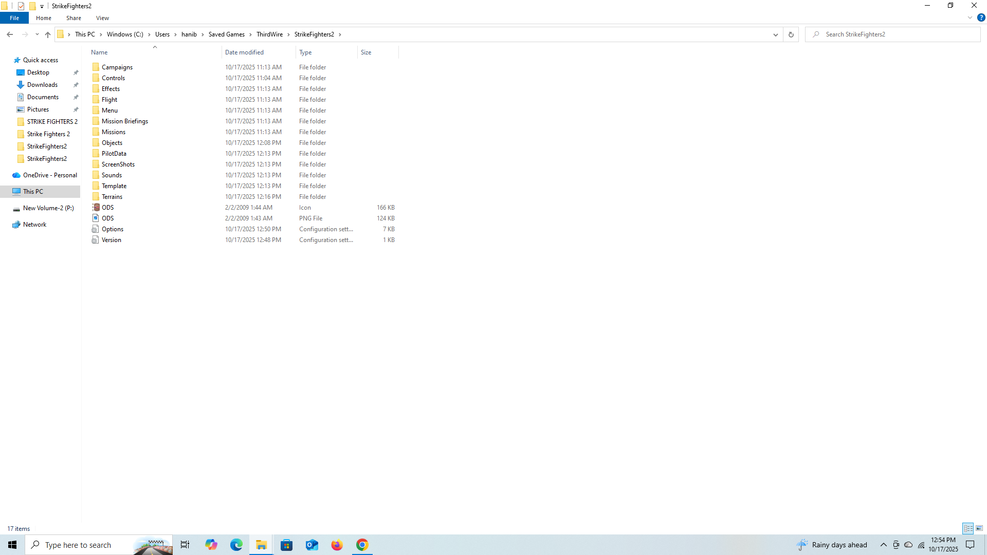Click the Properties quick access toolbar icon

tap(21, 6)
